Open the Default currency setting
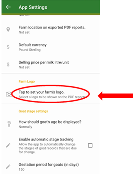This screenshot has width=139, height=174. (50, 47)
